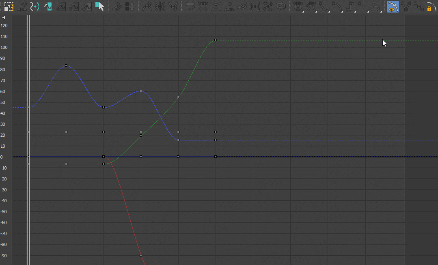Open the auto tangent flyout marked A
This screenshot has width=438, height=265.
point(298,6)
